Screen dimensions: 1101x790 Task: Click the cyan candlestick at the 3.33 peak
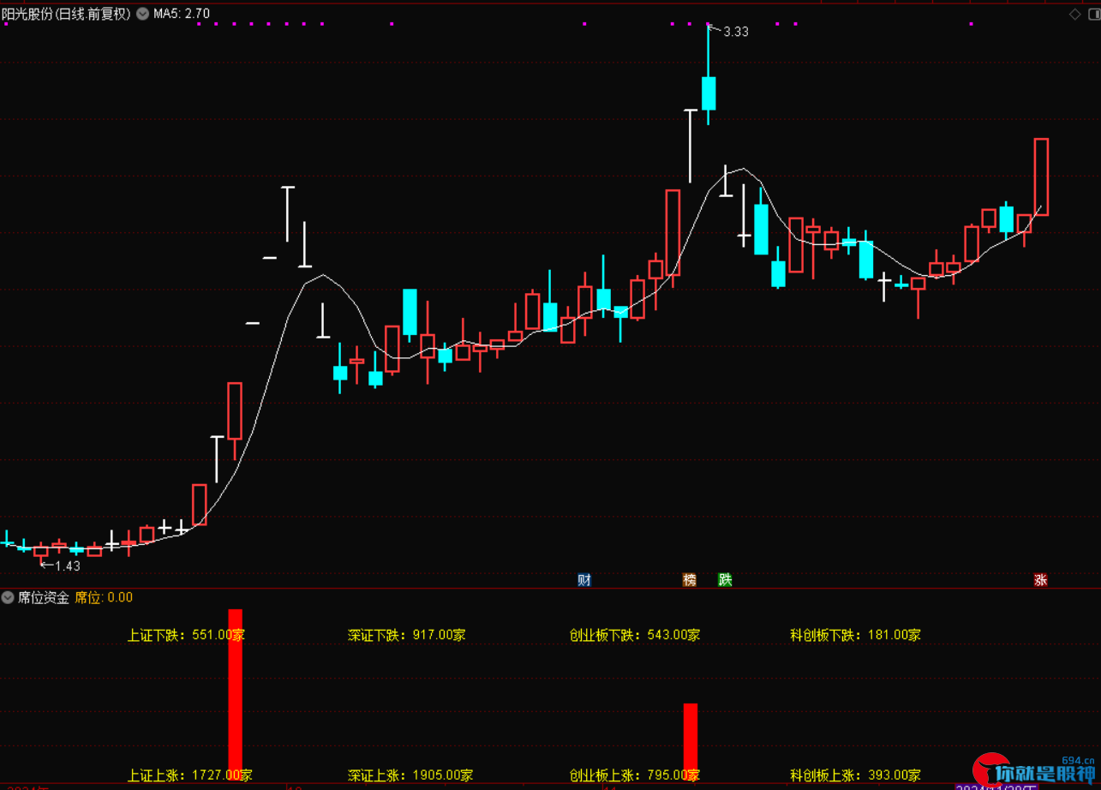click(709, 93)
